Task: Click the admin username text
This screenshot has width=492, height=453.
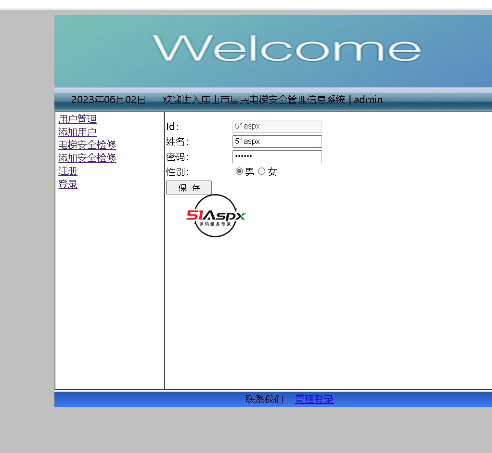Action: click(368, 100)
